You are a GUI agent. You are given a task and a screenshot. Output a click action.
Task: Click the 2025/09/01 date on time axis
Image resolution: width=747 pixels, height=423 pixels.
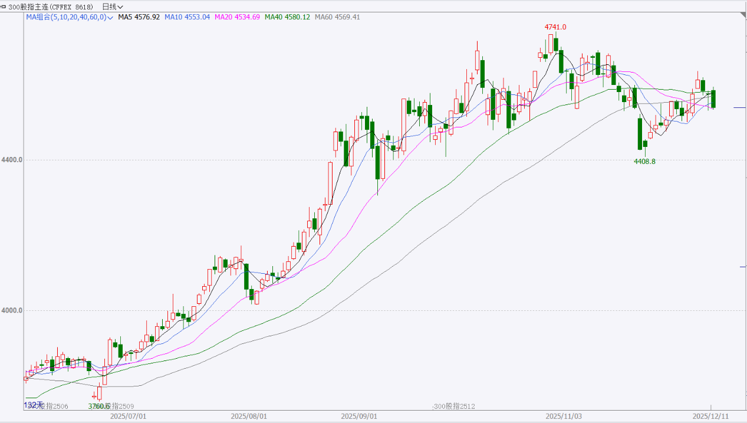click(358, 416)
